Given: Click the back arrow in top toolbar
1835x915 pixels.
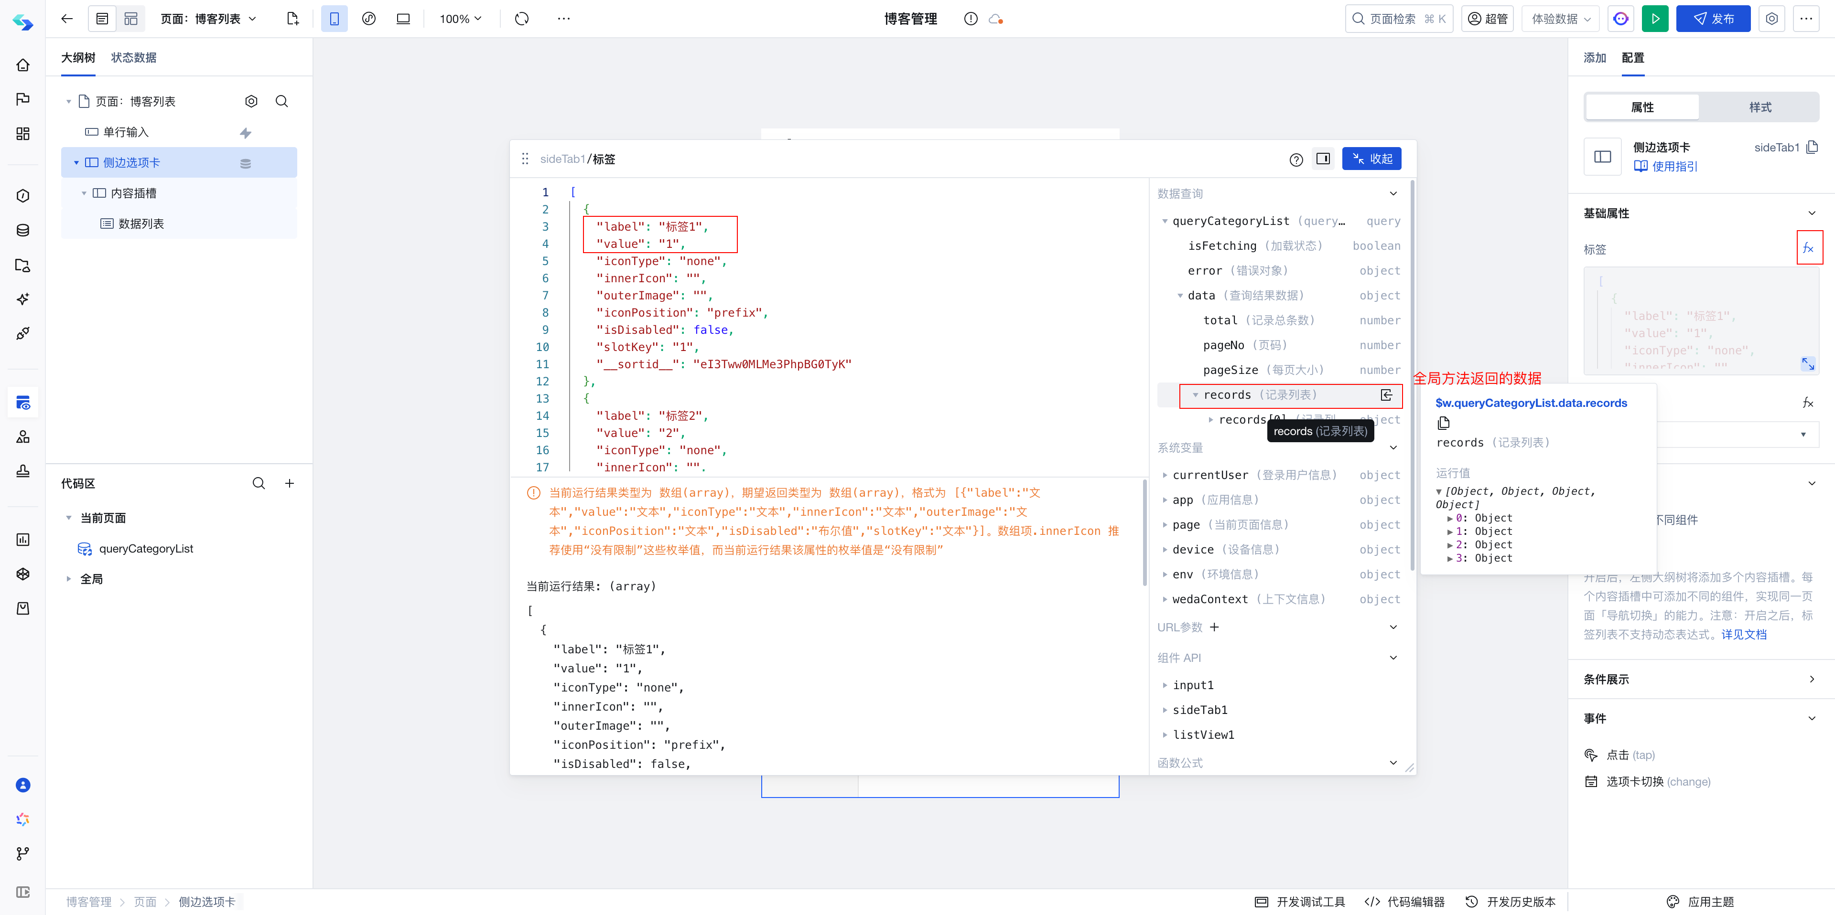Looking at the screenshot, I should pos(67,19).
